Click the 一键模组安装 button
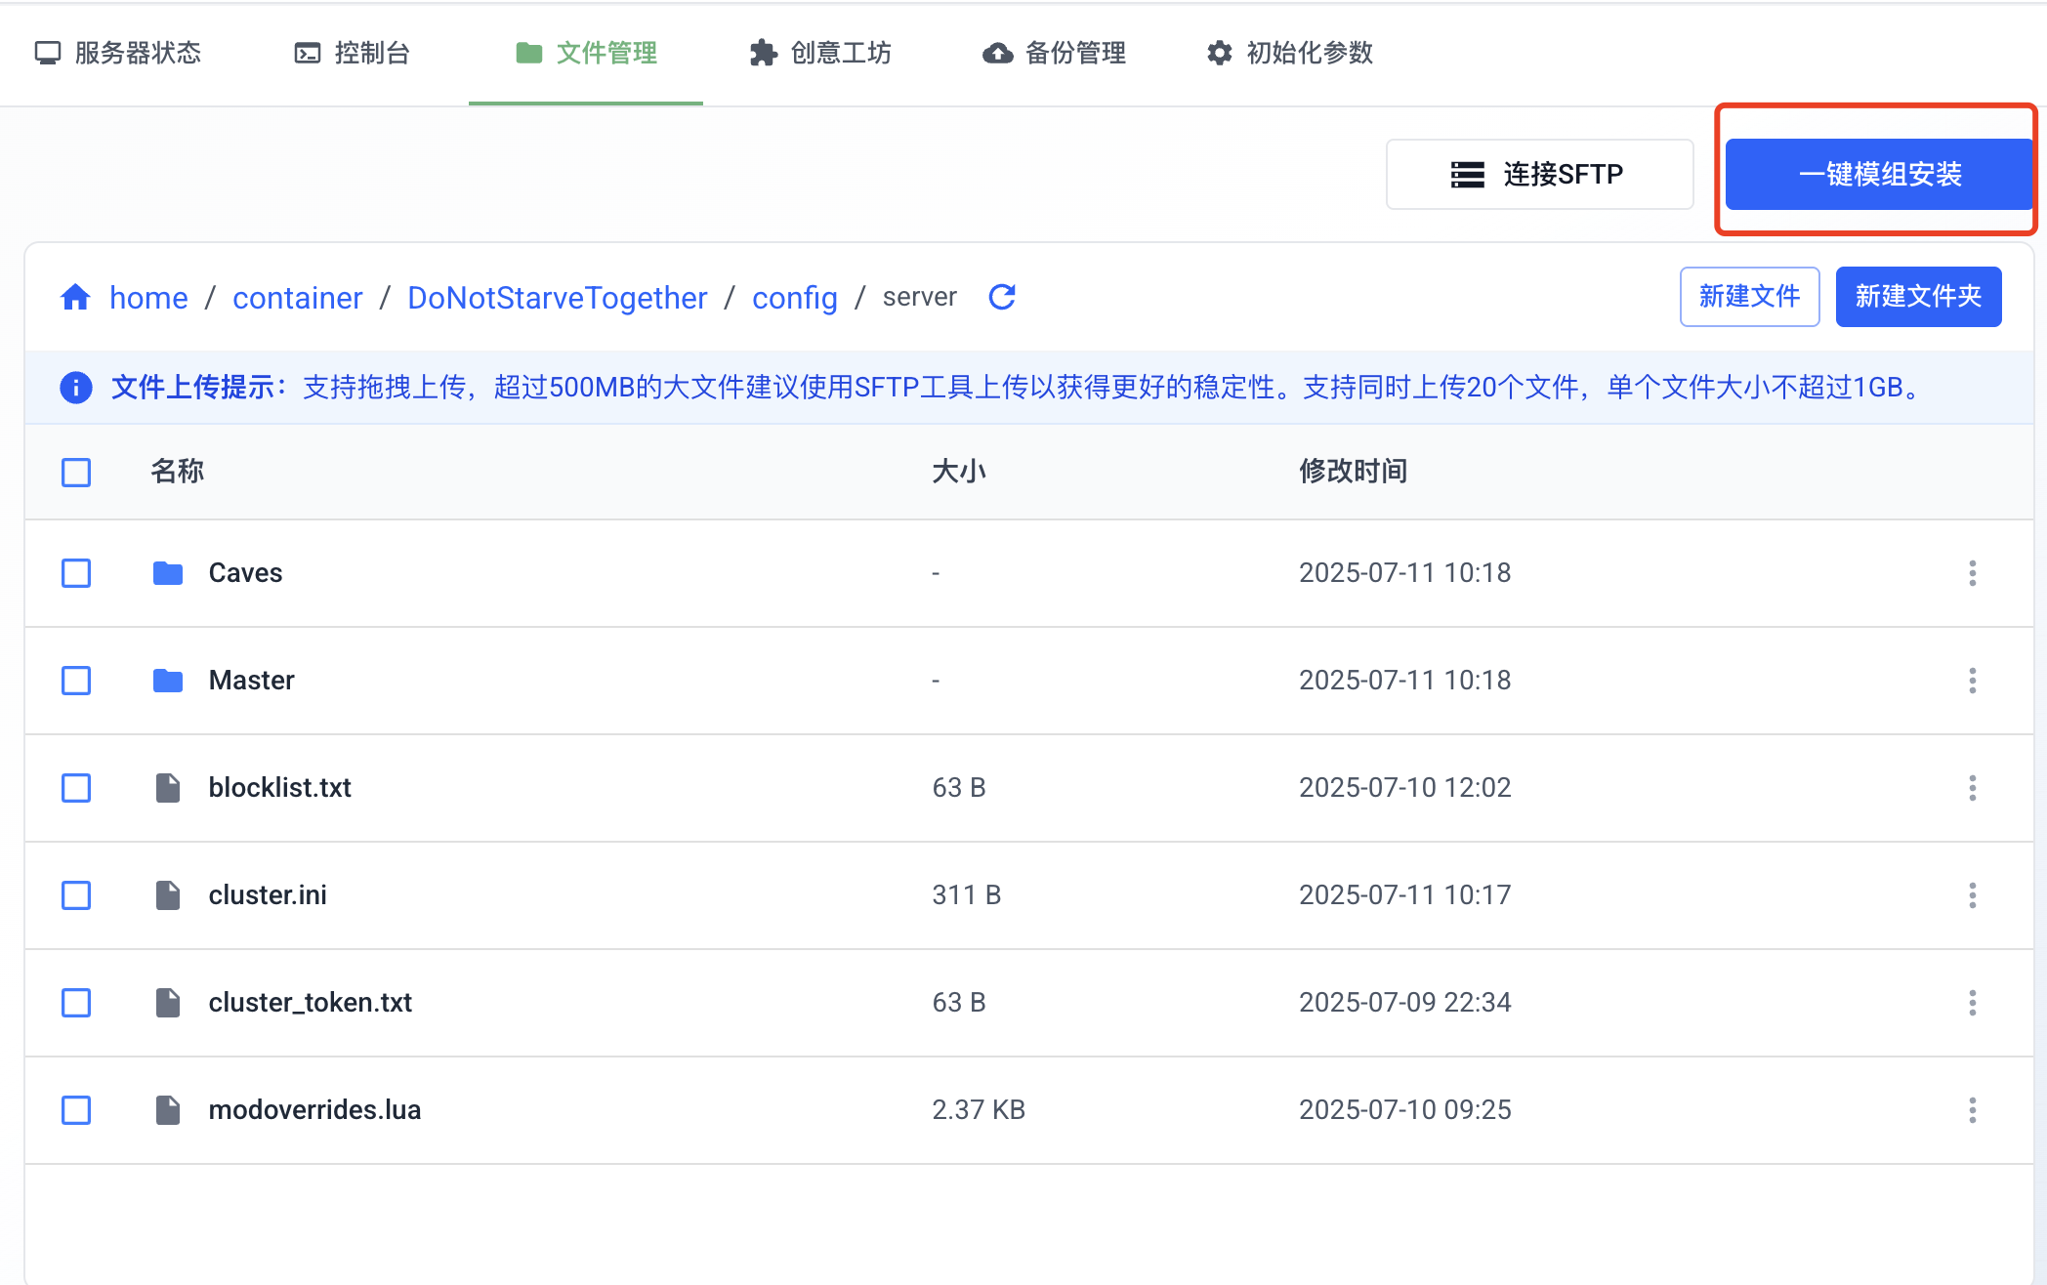 [1878, 175]
